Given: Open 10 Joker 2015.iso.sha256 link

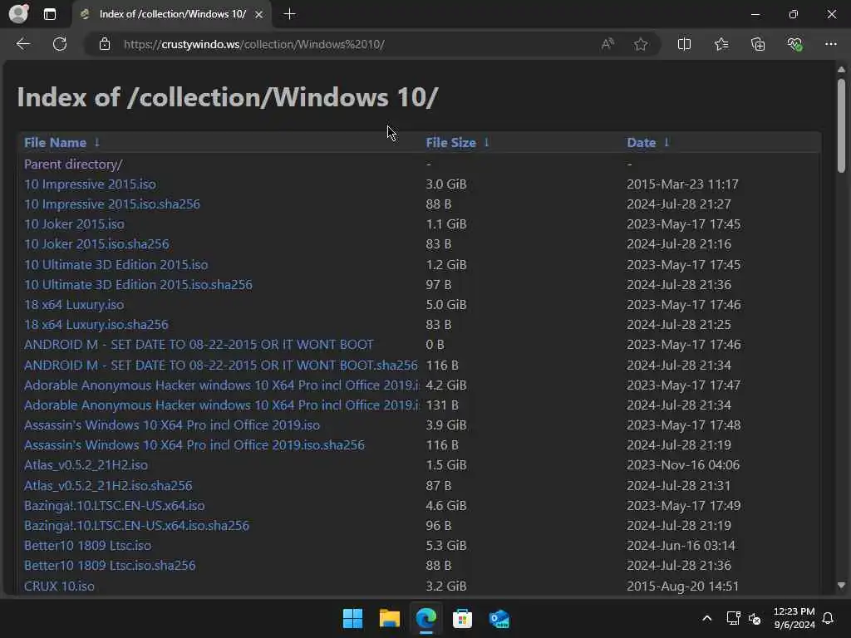Looking at the screenshot, I should point(96,244).
